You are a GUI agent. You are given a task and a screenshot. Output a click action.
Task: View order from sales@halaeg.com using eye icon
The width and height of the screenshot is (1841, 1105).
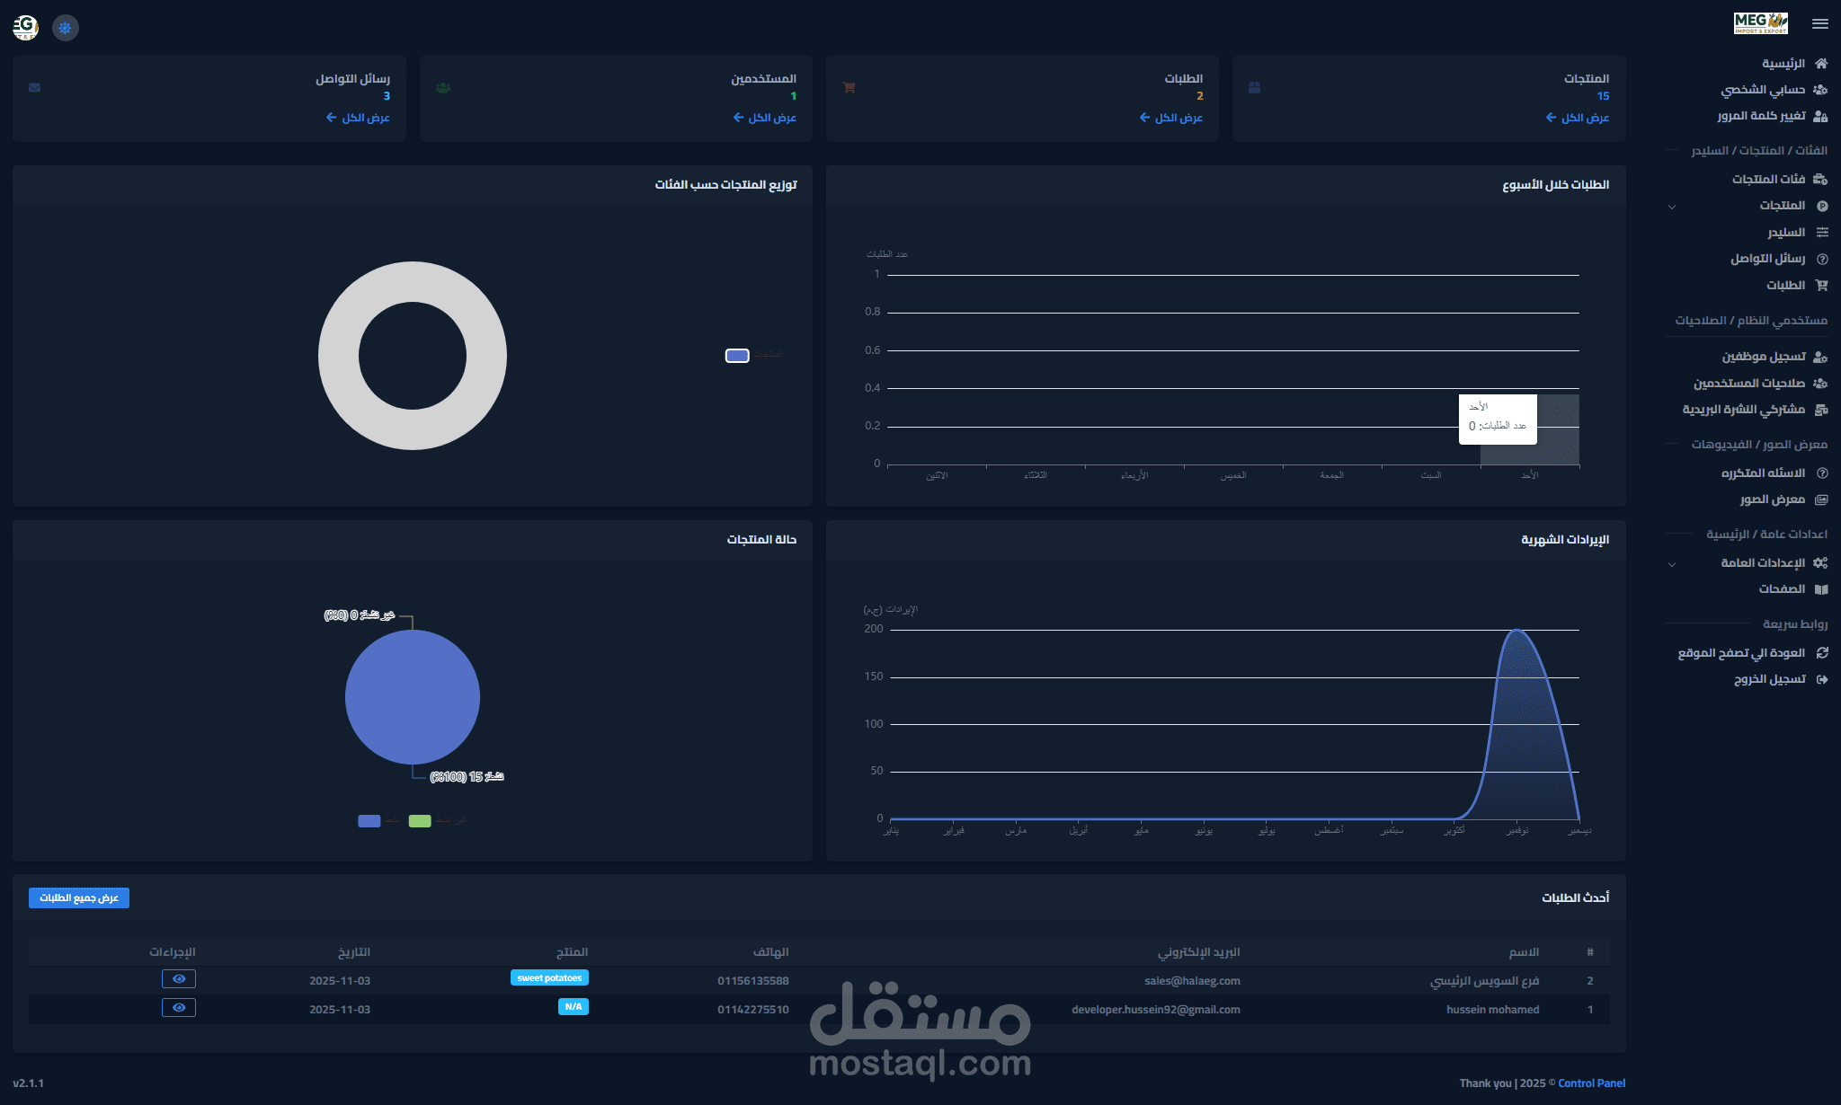click(179, 979)
